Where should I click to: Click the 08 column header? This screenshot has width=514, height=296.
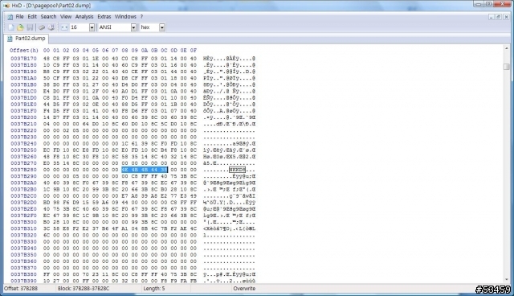tap(125, 51)
